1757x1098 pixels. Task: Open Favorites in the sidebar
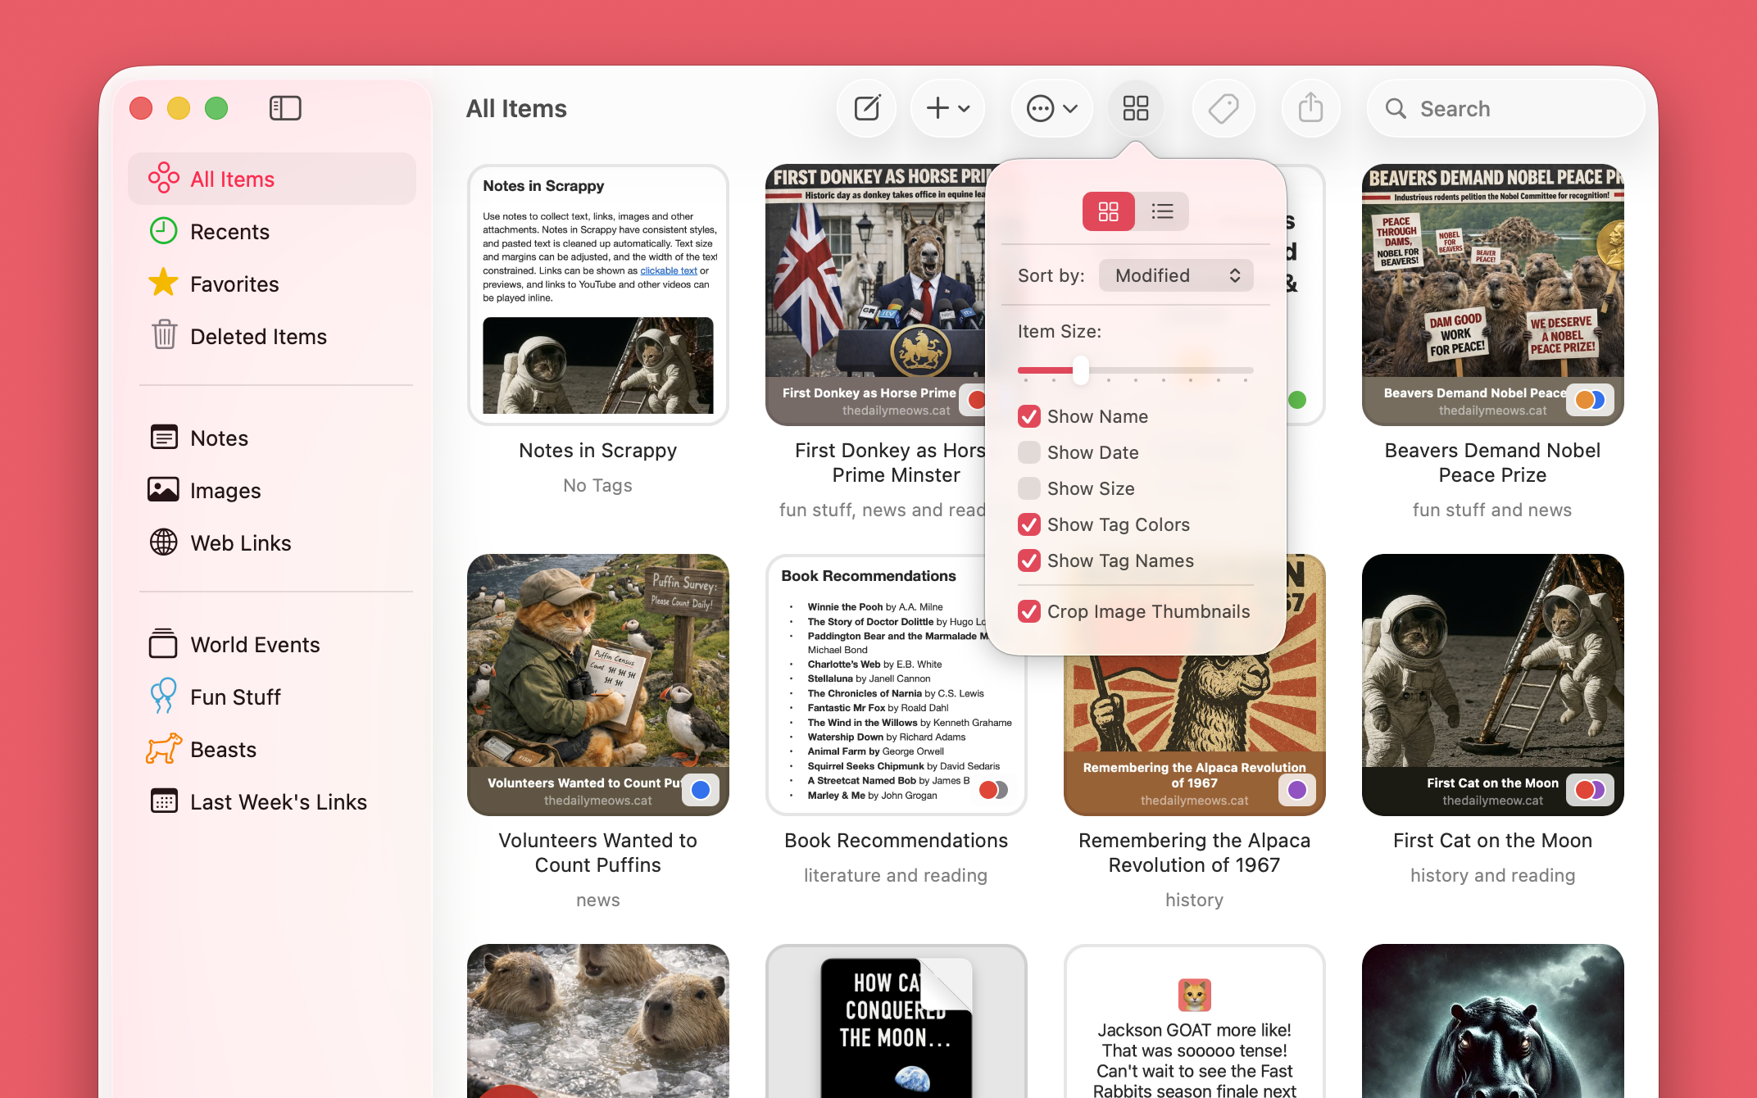pos(272,284)
